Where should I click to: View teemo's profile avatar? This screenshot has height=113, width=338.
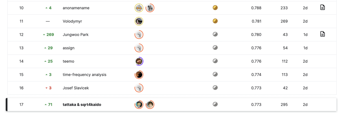[139, 61]
